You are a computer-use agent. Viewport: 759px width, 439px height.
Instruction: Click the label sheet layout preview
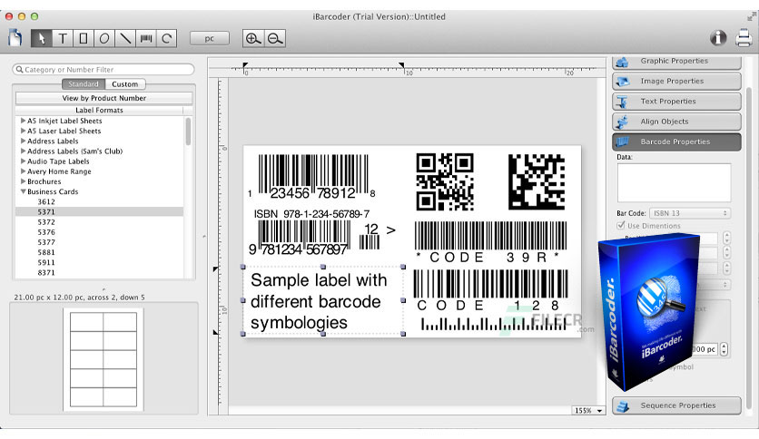coord(103,359)
